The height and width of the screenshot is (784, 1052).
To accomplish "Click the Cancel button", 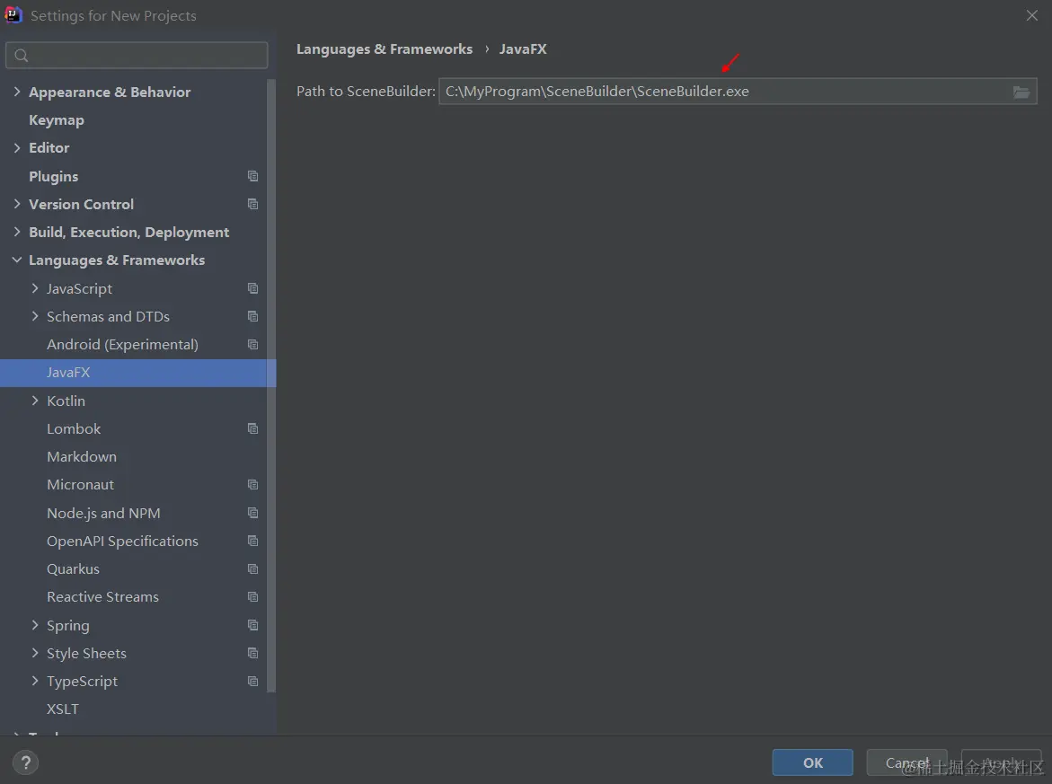I will pyautogui.click(x=907, y=762).
